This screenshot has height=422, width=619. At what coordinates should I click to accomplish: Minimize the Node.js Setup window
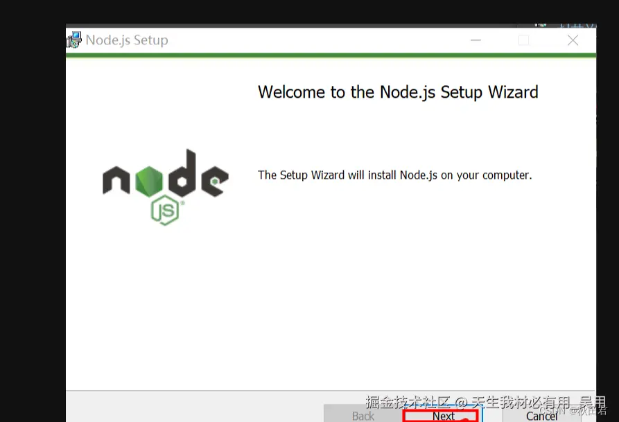(476, 40)
